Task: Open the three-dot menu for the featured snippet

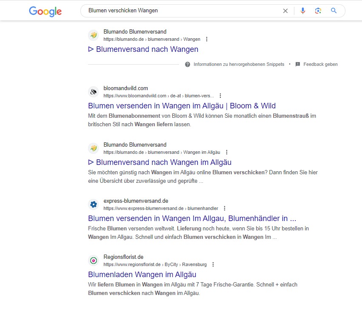Action: point(206,39)
